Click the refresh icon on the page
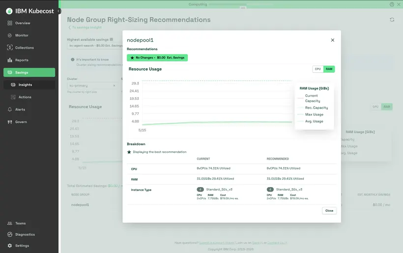Image resolution: width=403 pixels, height=253 pixels. coord(392,20)
